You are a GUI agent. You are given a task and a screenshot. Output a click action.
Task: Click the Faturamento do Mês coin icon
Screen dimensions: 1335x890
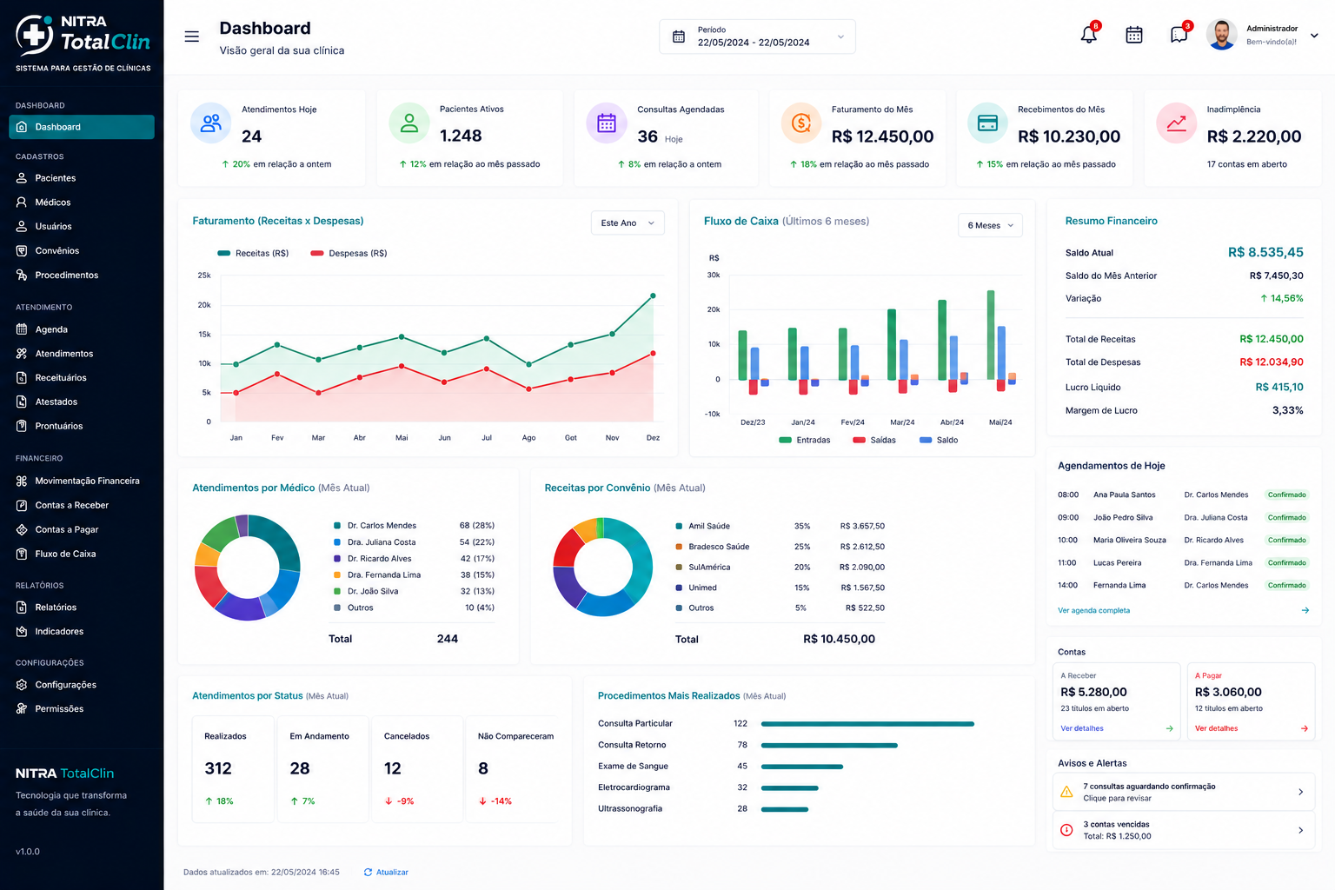point(801,123)
